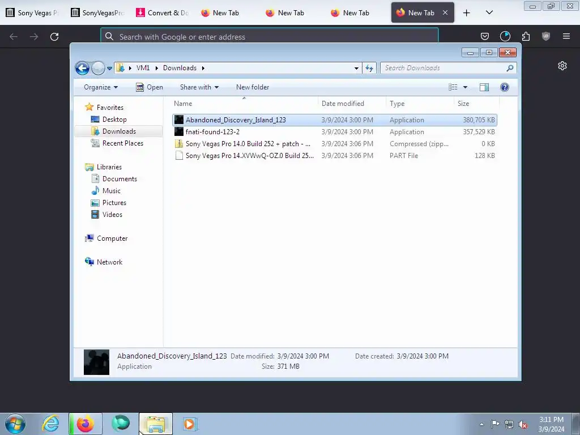Viewport: 580px width, 435px height.
Task: Switch to the SonyVegasPro Firefox tab
Action: (x=99, y=13)
